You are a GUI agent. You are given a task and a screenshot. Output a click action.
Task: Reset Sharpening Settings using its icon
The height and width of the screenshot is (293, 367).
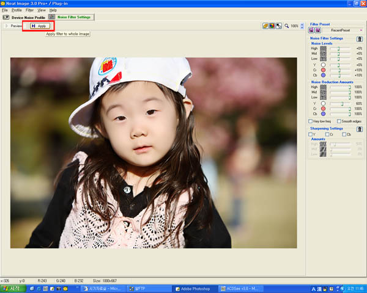(360, 129)
